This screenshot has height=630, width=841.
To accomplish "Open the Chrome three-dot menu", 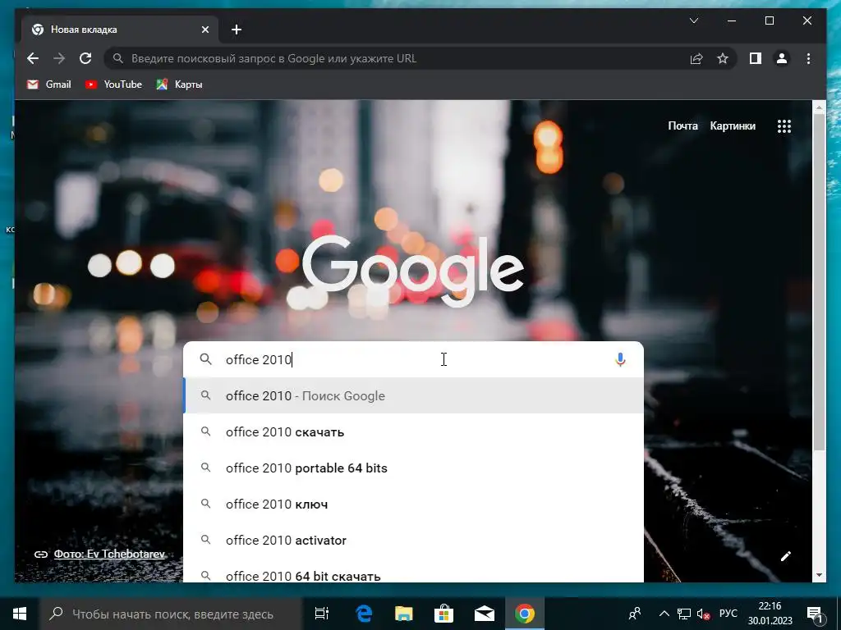I will [x=808, y=58].
